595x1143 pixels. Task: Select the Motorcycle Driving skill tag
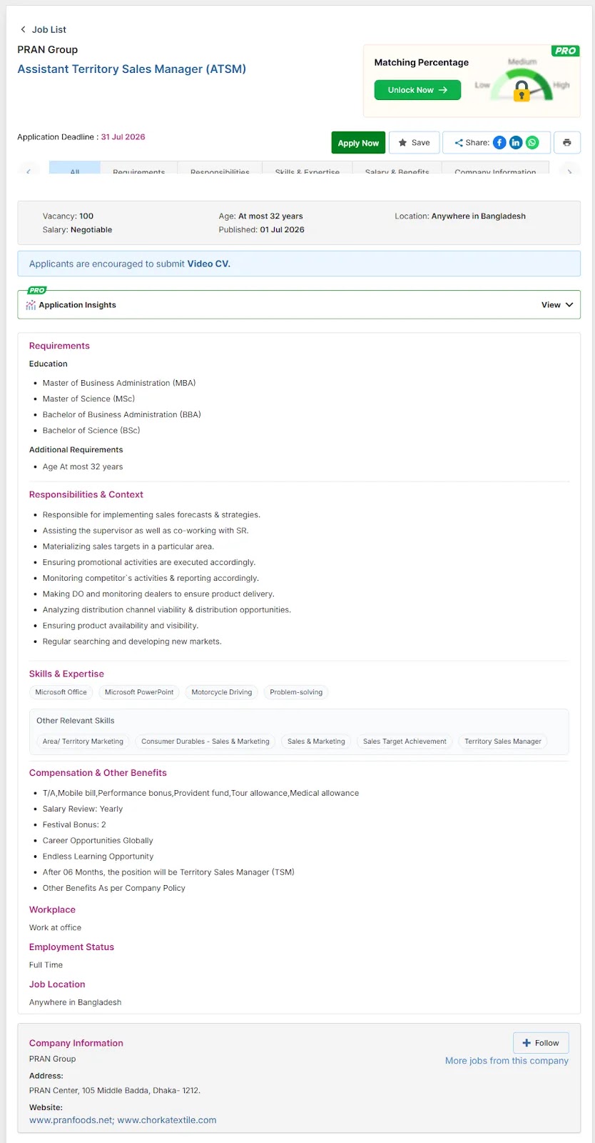(x=222, y=692)
